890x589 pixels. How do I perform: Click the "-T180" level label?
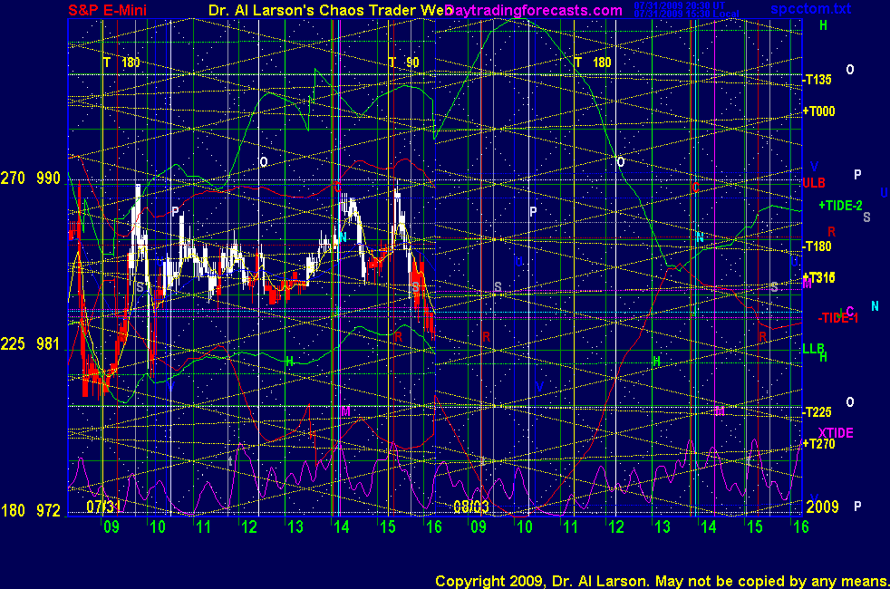point(817,246)
